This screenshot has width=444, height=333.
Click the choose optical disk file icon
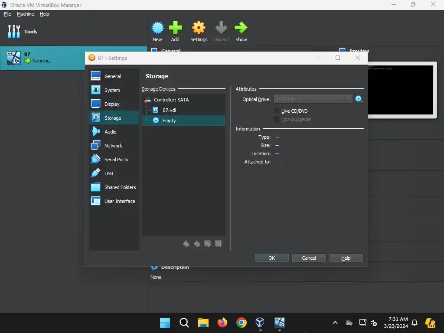(359, 99)
